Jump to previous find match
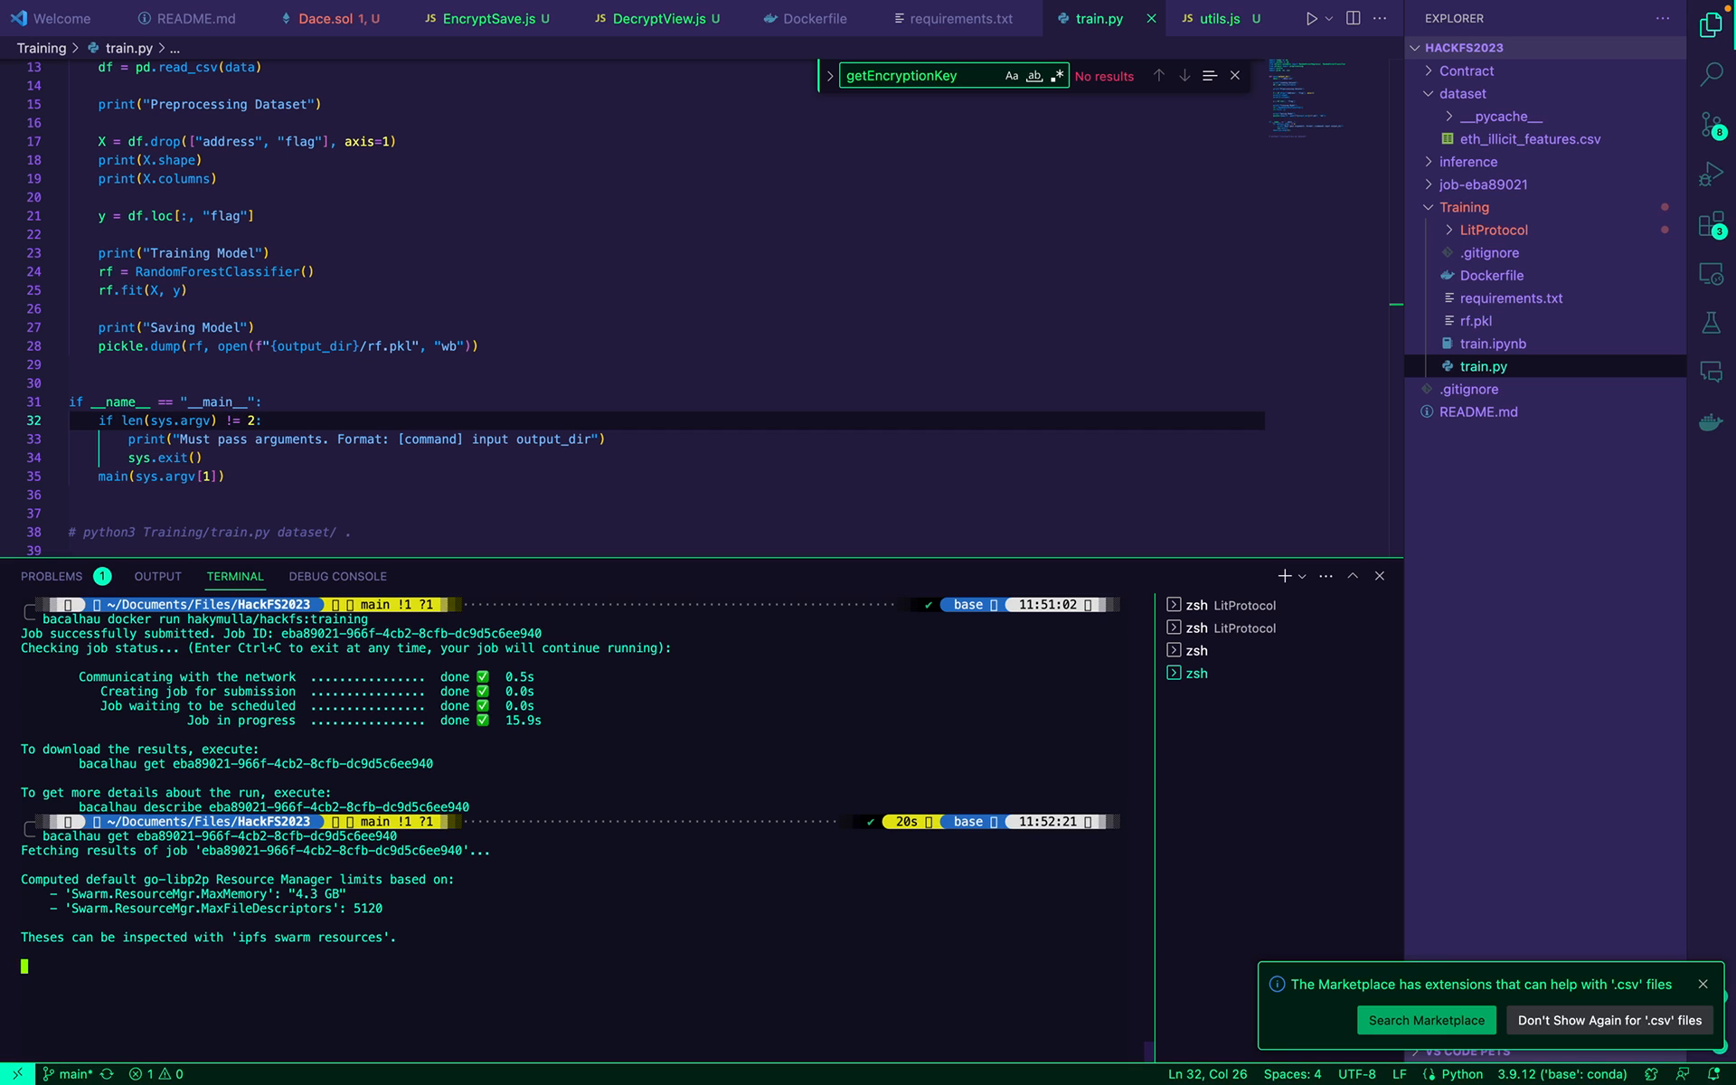The width and height of the screenshot is (1736, 1085). (1158, 75)
